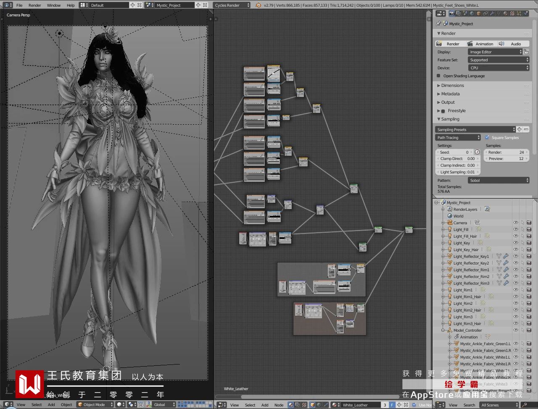
Task: Open the Modifiers wrench properties tab
Action: [x=492, y=13]
